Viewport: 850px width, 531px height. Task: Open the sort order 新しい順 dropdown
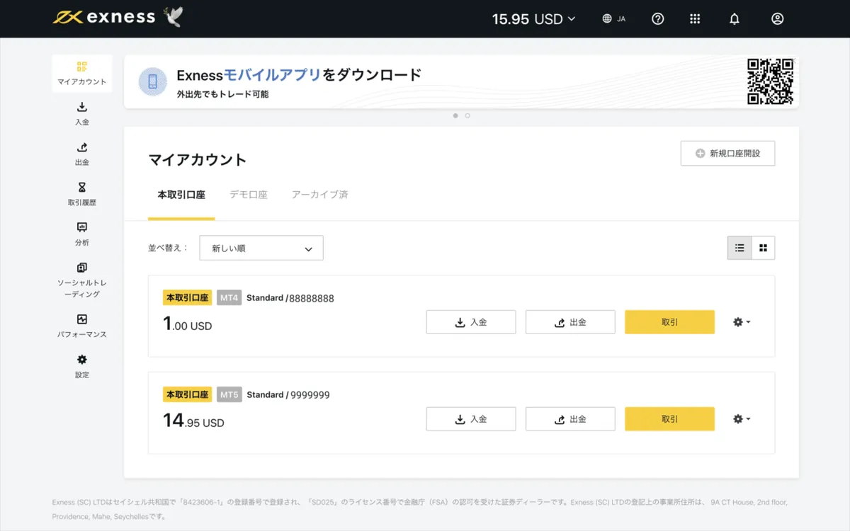coord(261,249)
